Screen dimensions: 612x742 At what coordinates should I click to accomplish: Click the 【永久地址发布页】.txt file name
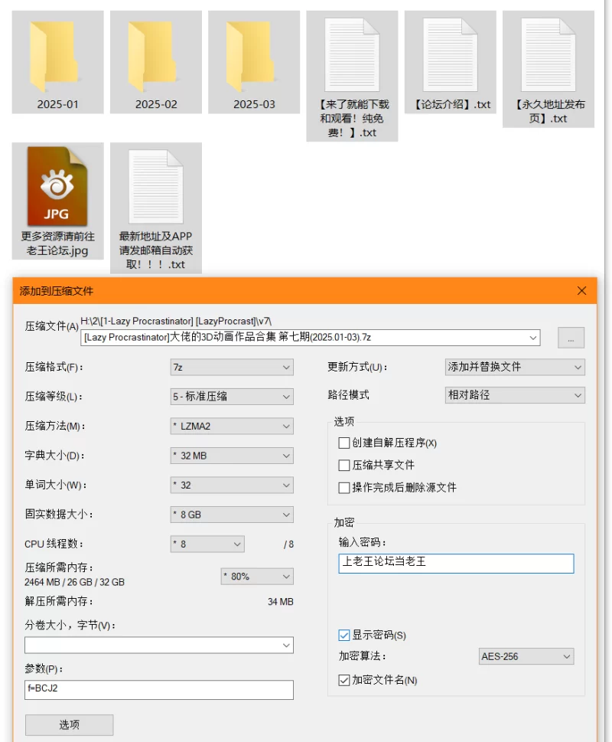pyautogui.click(x=549, y=112)
